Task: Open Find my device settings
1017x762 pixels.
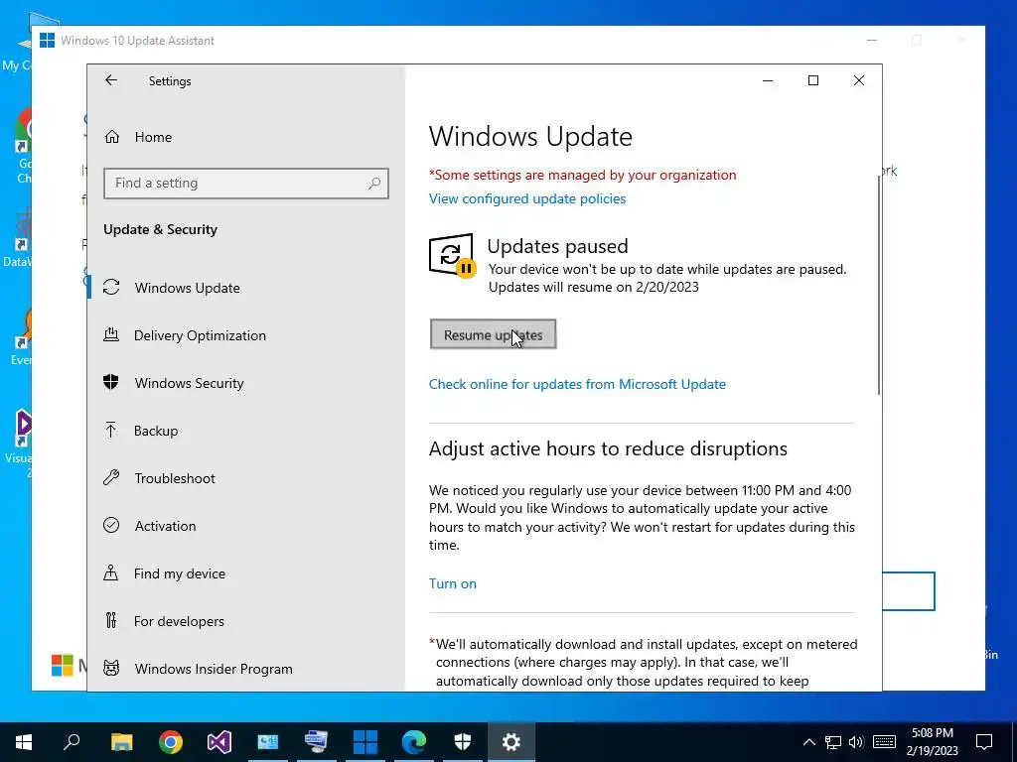Action: [180, 573]
